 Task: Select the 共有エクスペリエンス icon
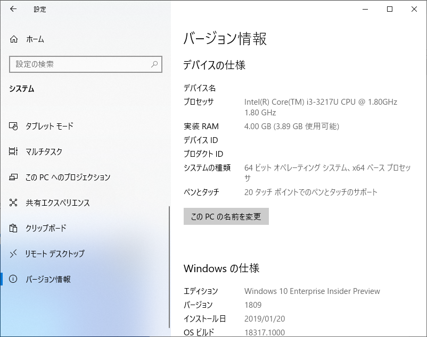13,203
